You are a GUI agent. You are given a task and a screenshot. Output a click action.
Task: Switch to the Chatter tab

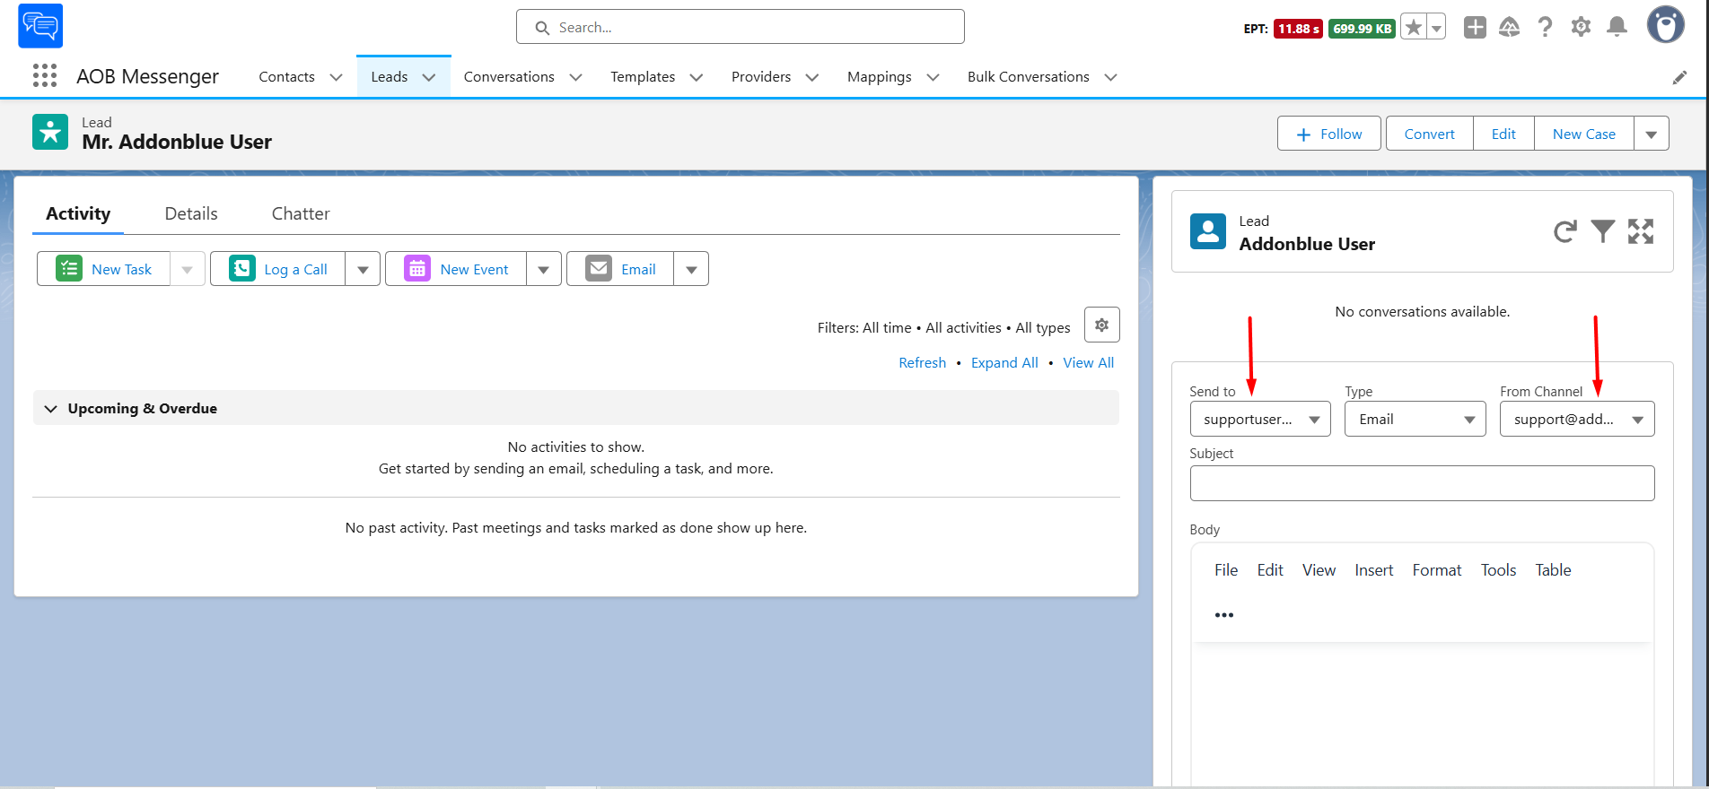301,213
